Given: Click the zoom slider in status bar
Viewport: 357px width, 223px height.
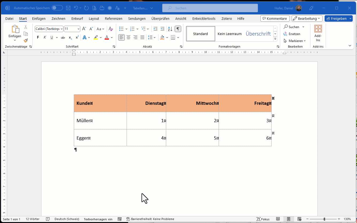Looking at the screenshot, I should pyautogui.click(x=324, y=219).
